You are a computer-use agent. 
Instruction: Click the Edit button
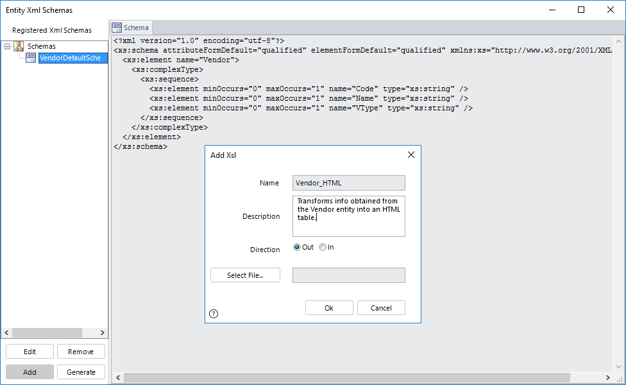click(x=30, y=352)
